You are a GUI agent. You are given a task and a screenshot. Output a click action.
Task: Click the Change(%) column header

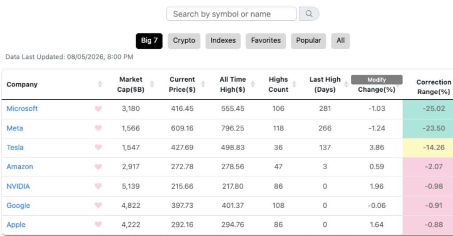[377, 90]
